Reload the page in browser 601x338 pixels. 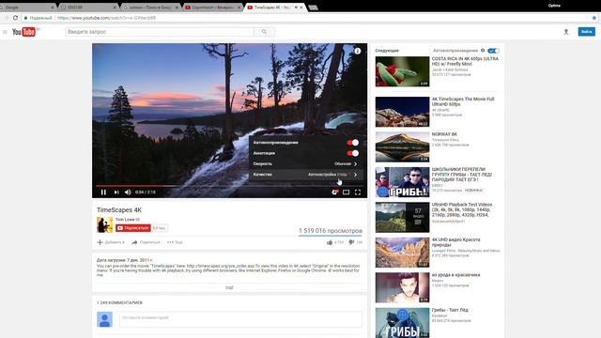[15, 18]
